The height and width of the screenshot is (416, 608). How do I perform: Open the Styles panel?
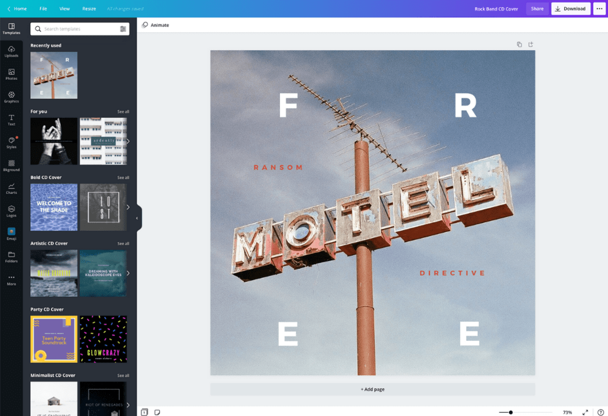tap(12, 143)
